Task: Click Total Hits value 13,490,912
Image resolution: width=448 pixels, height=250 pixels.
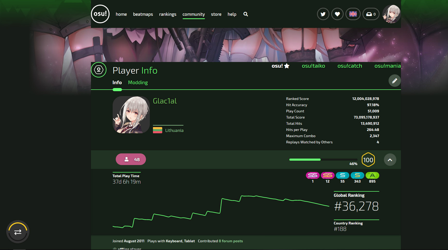Action: 370,123
